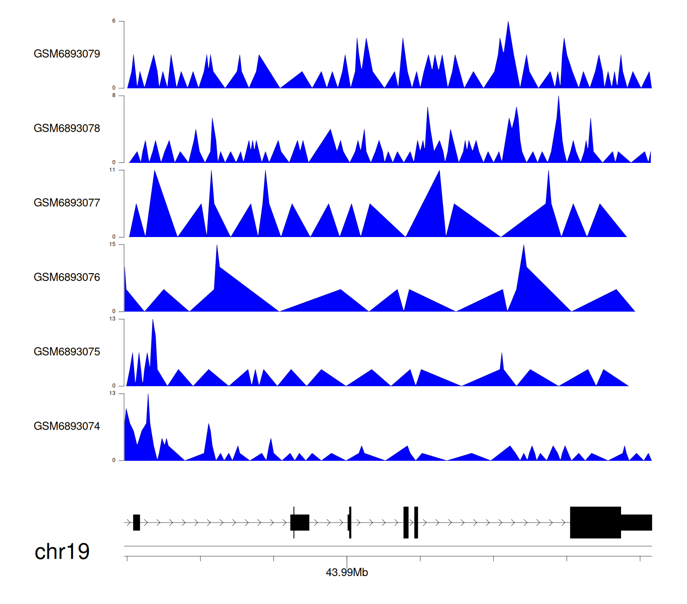687x604 pixels.
Task: Click the GSM6893075 track label
Action: pos(67,352)
